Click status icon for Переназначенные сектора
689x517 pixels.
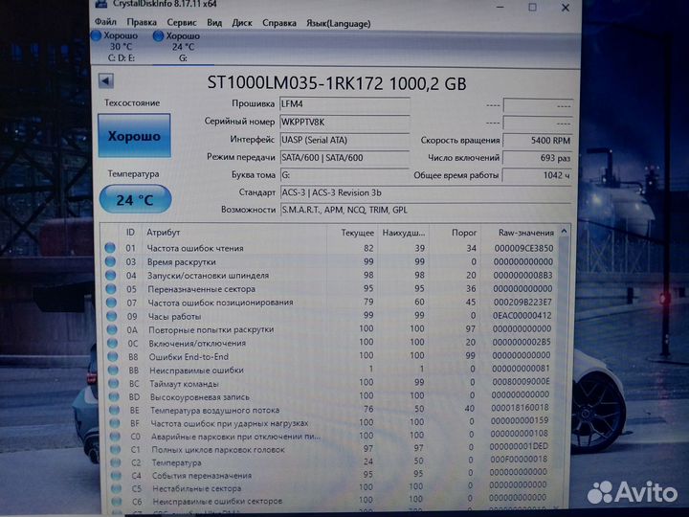click(111, 289)
